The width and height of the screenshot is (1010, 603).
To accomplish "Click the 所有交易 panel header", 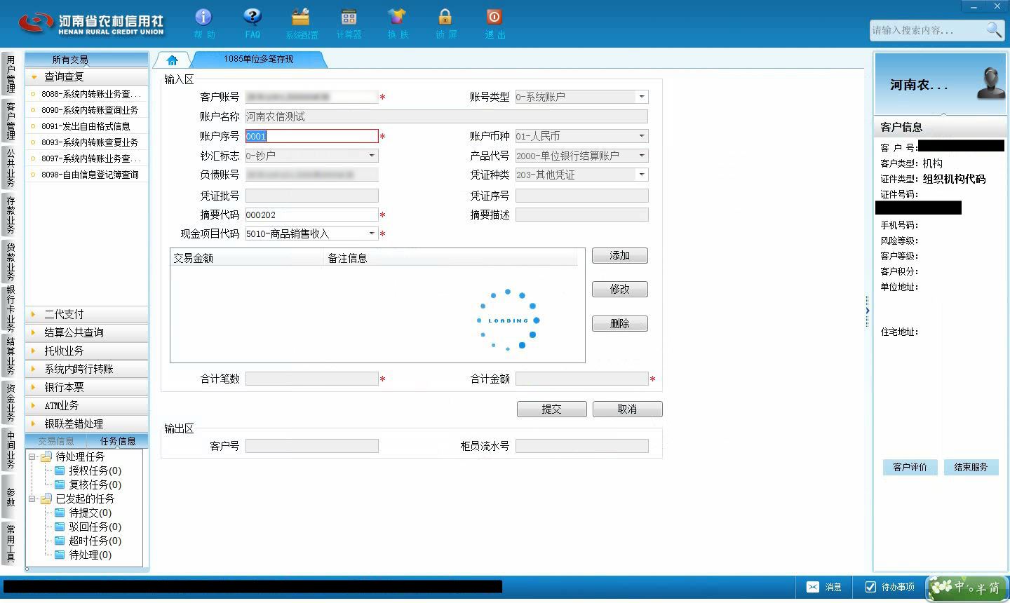I will 87,60.
